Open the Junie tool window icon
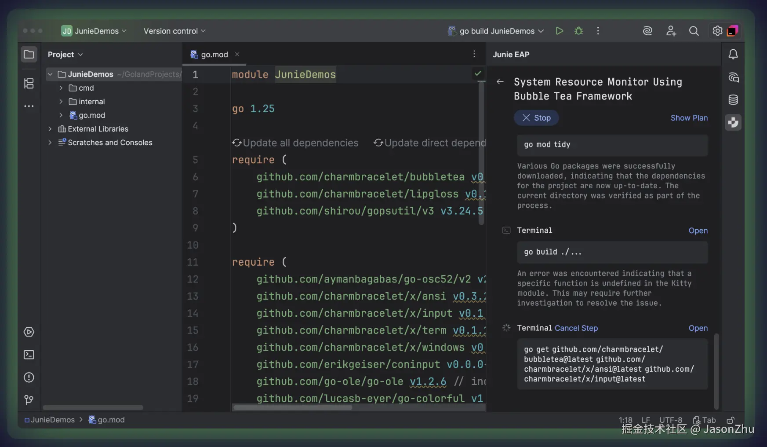 (733, 122)
